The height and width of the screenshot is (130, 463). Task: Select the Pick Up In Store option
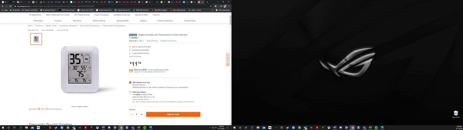tap(130, 92)
